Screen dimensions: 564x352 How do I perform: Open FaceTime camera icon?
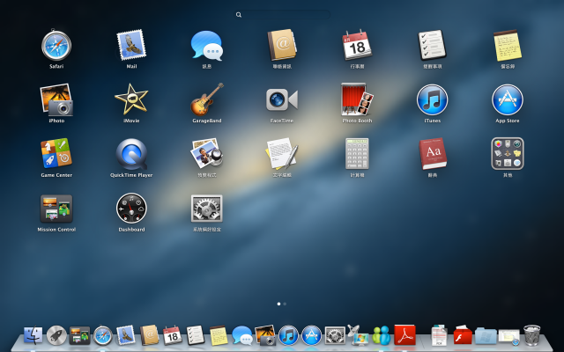tap(282, 99)
